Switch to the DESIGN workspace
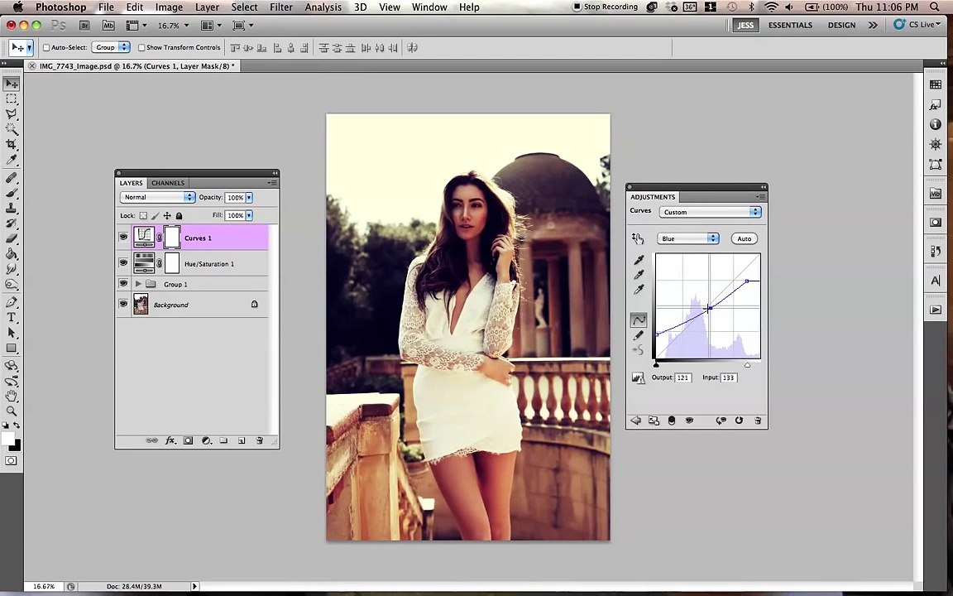The height and width of the screenshot is (596, 953). coord(841,25)
